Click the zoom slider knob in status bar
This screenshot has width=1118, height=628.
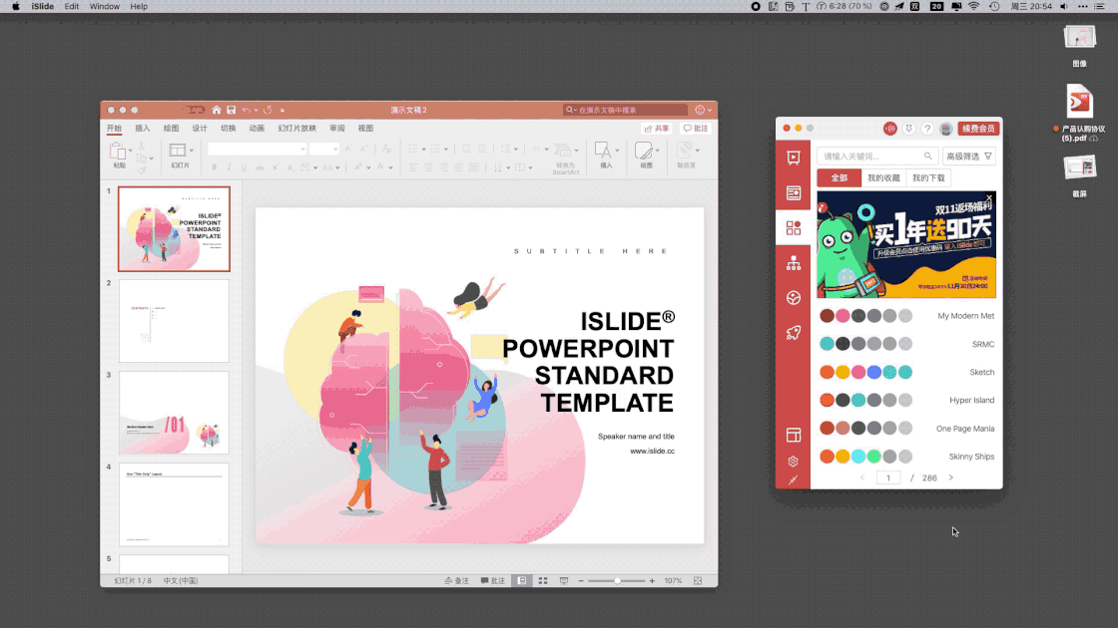click(x=617, y=580)
